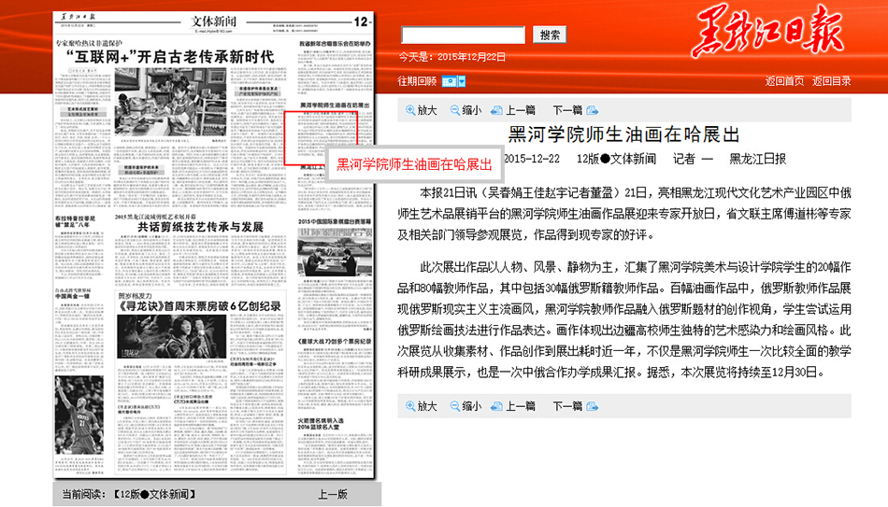Open the 返回目录 contents link
The image size is (888, 507).
(831, 81)
